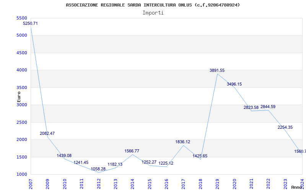Click x-axis year 2023

coord(285,184)
